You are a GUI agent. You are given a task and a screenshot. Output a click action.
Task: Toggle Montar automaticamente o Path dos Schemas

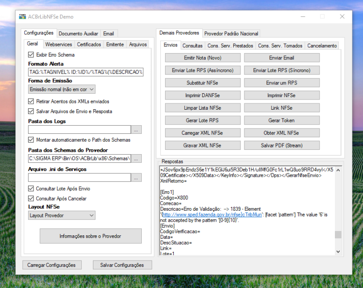[x=31, y=140]
